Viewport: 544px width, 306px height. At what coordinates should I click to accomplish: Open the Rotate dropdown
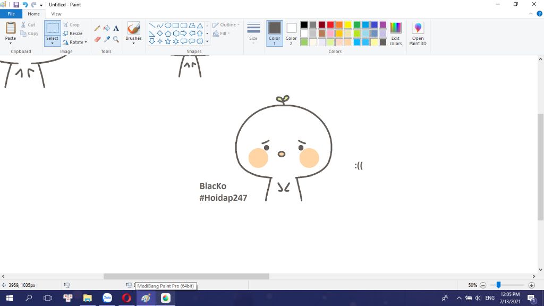pos(75,42)
